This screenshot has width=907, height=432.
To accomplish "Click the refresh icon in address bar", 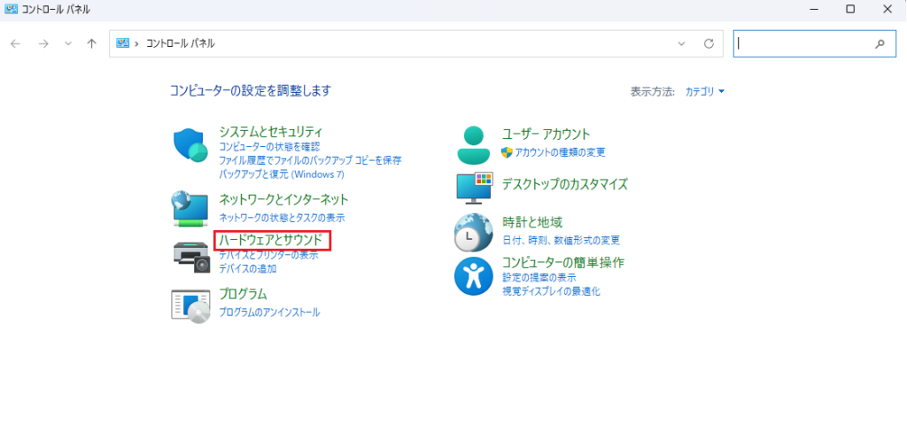I will [709, 43].
